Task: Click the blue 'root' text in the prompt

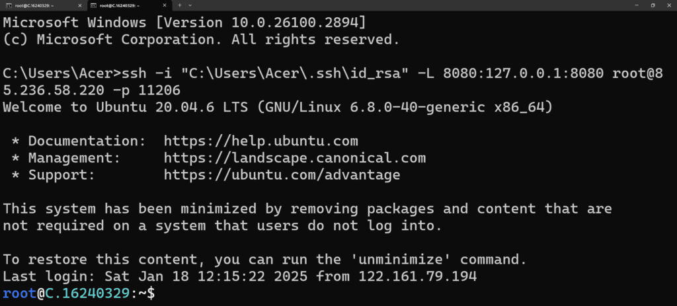Action: pos(19,293)
